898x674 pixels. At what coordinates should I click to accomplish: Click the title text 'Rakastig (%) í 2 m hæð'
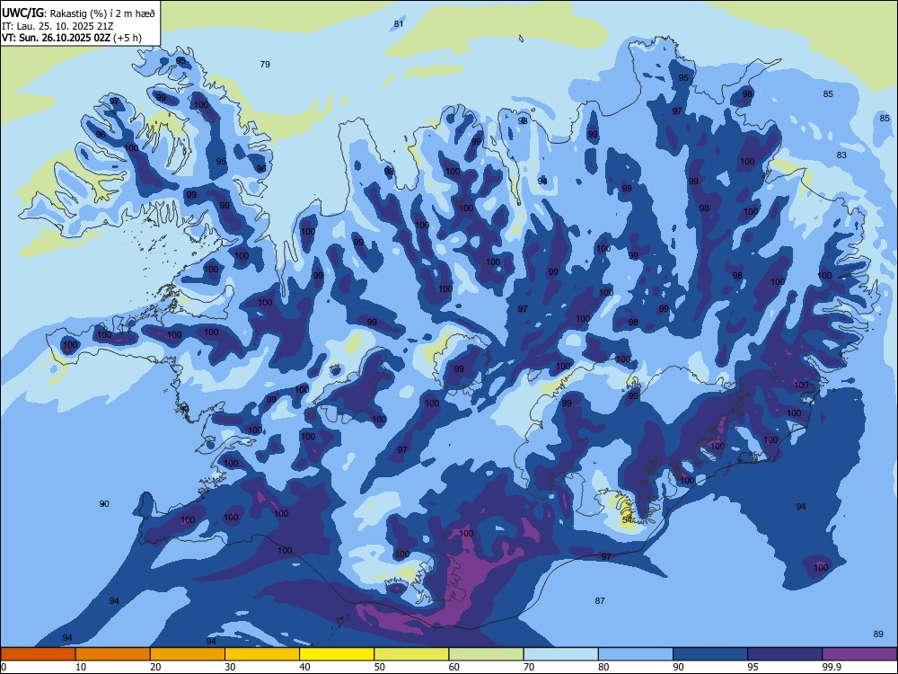[x=102, y=12]
